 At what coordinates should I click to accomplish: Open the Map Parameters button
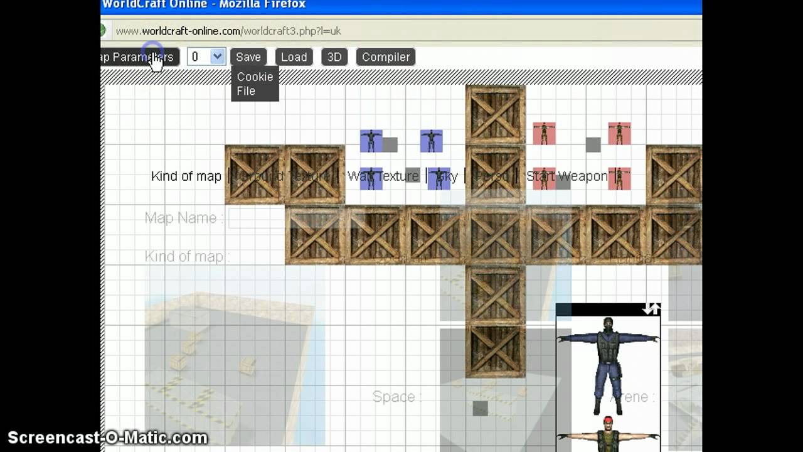click(x=140, y=57)
